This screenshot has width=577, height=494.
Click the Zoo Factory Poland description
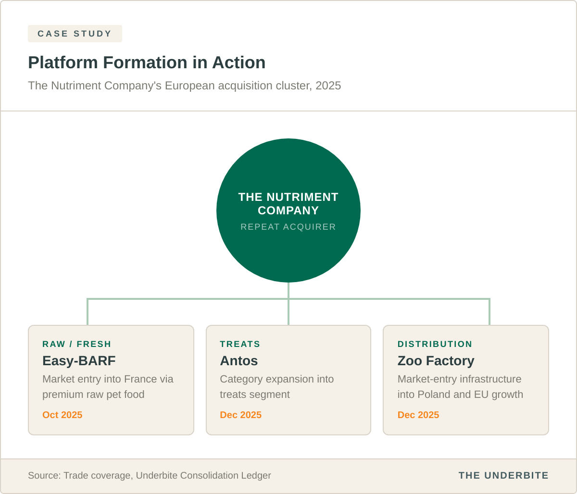[460, 387]
